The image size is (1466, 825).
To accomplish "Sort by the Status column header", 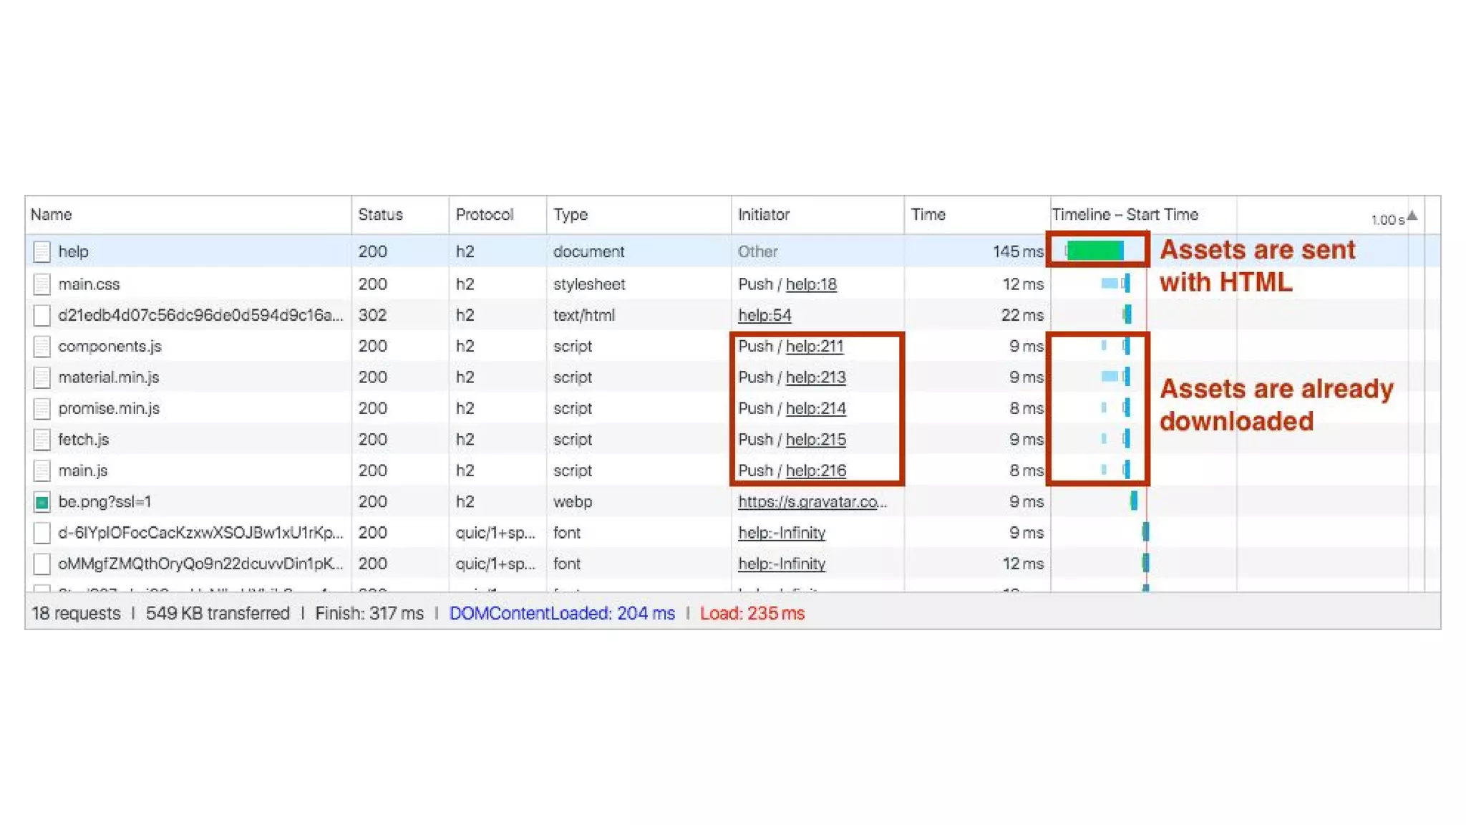I will tap(380, 215).
